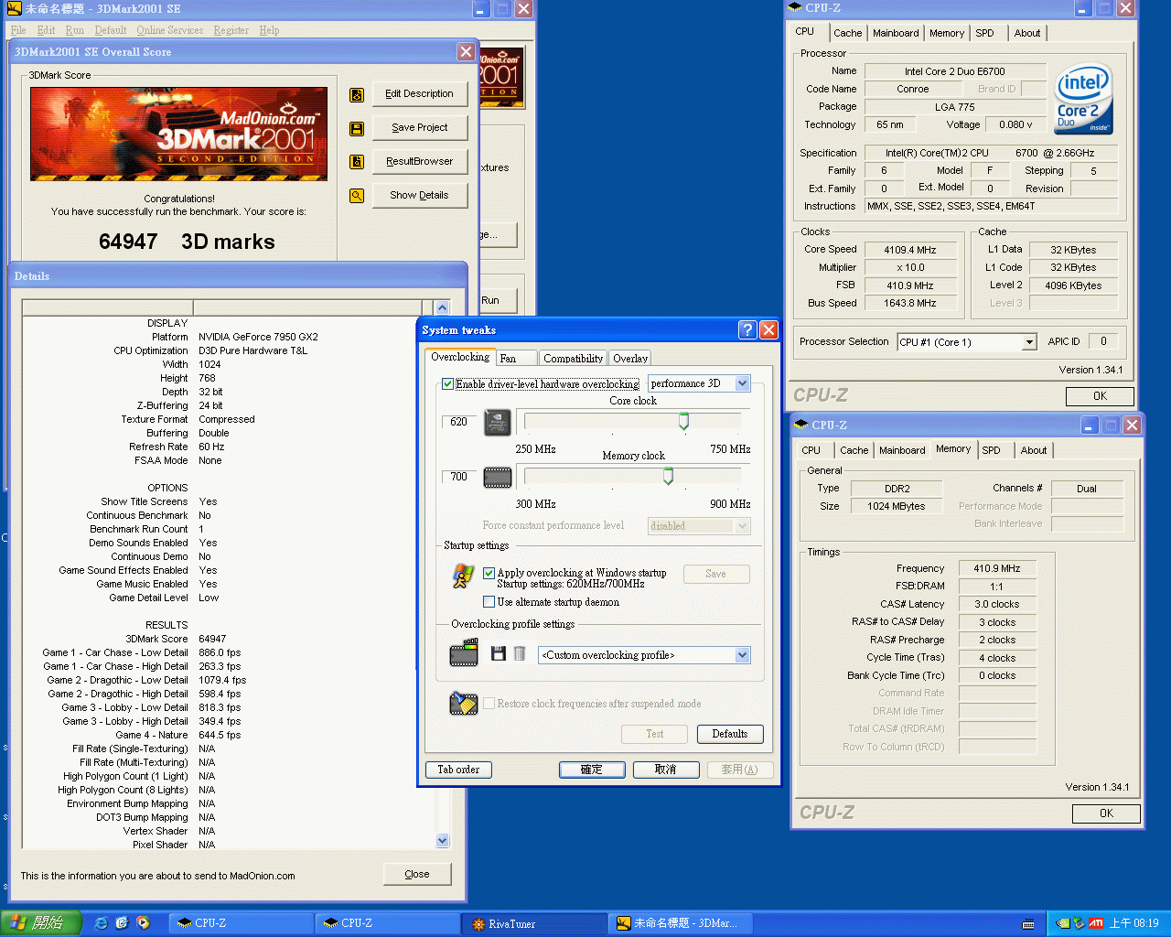Click the Memory clock value field 700
Screen dimensions: 1171x937
[x=458, y=477]
